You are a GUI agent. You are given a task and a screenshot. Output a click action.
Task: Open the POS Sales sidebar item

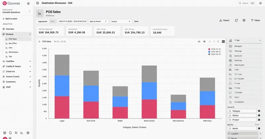[x=18, y=39]
